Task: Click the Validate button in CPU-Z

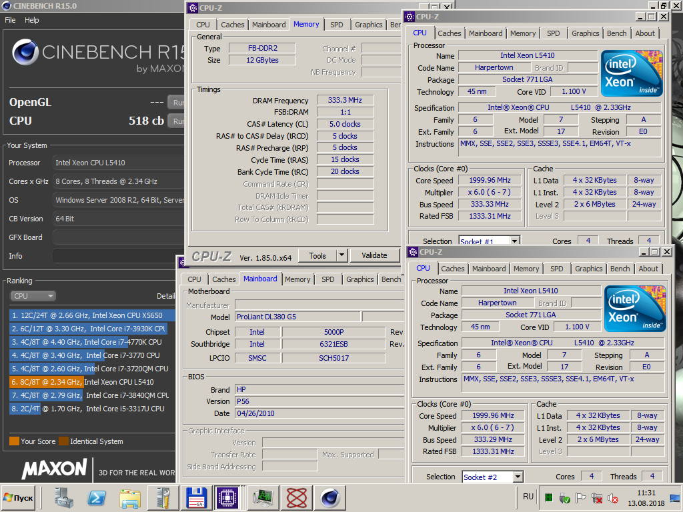Action: [374, 255]
